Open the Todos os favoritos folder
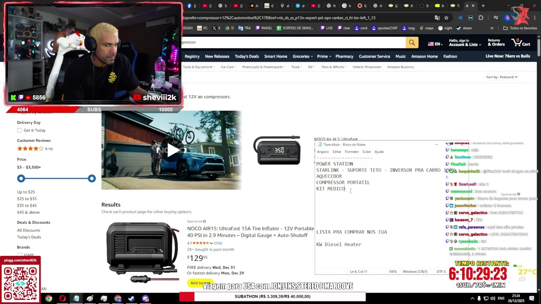Screen dimensions: 541x304 click(520, 28)
